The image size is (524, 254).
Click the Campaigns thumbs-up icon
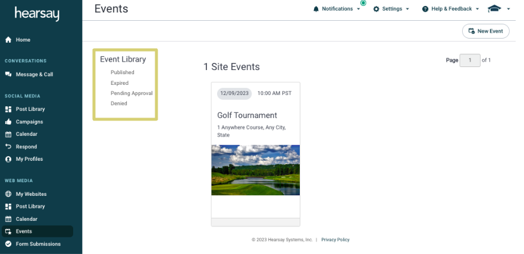(x=8, y=122)
